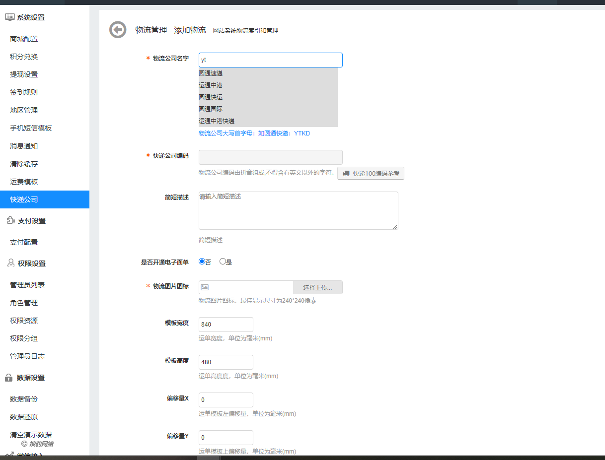
Task: Click the 简短描述 text area
Action: tap(298, 210)
